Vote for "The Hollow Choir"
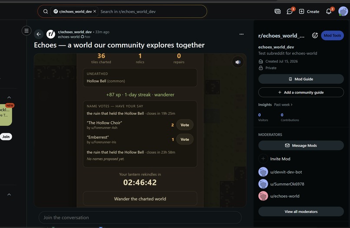 tap(185, 125)
